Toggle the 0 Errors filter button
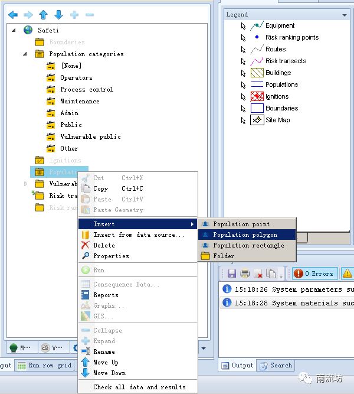 [x=314, y=273]
